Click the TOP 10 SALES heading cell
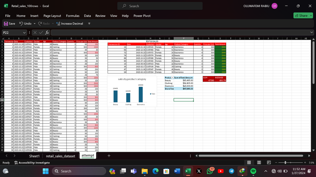The image size is (316, 177). tap(152, 41)
